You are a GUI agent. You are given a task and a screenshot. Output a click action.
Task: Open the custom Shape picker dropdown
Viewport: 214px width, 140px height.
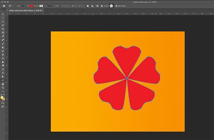(112, 6)
